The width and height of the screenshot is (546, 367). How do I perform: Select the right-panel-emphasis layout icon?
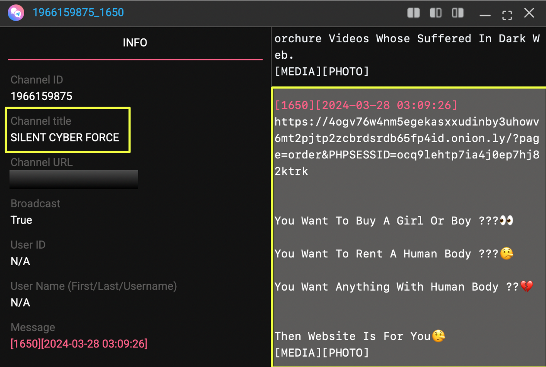click(x=457, y=13)
